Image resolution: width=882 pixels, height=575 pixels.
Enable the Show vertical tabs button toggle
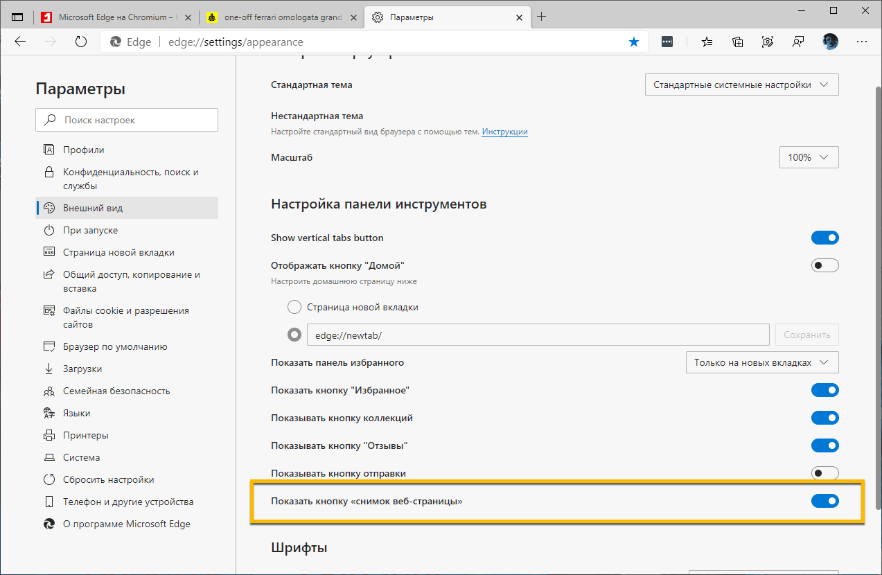coord(824,237)
